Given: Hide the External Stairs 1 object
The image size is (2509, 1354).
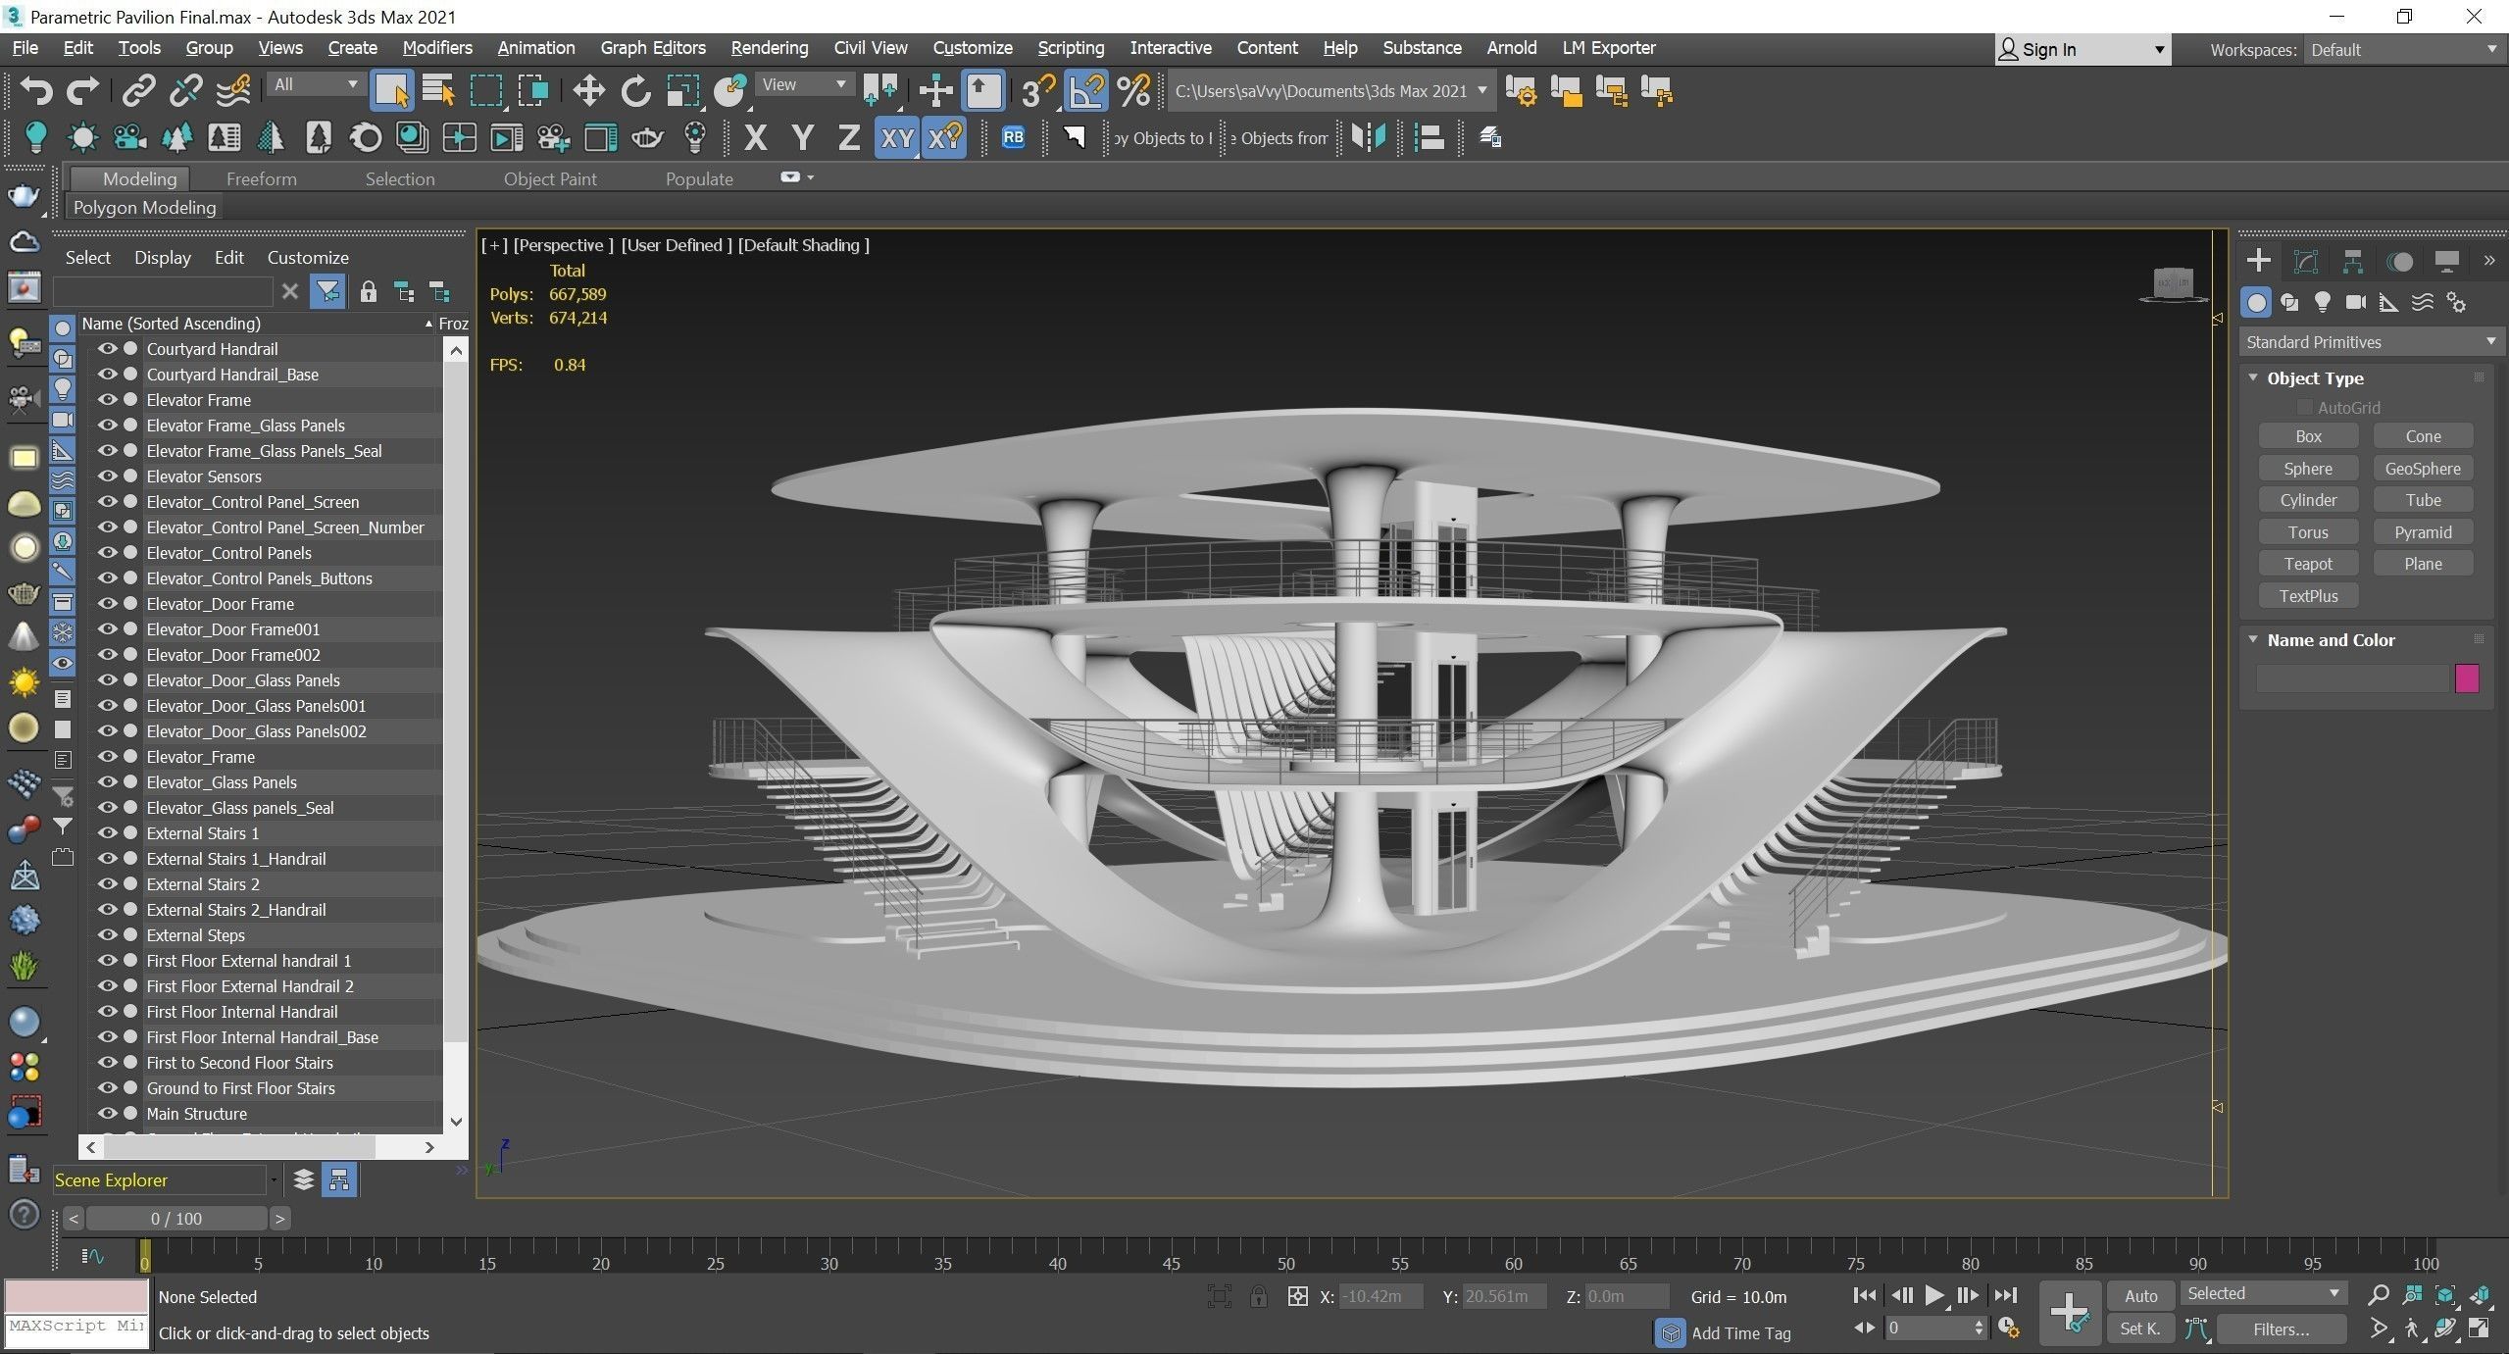Looking at the screenshot, I should coord(107,832).
